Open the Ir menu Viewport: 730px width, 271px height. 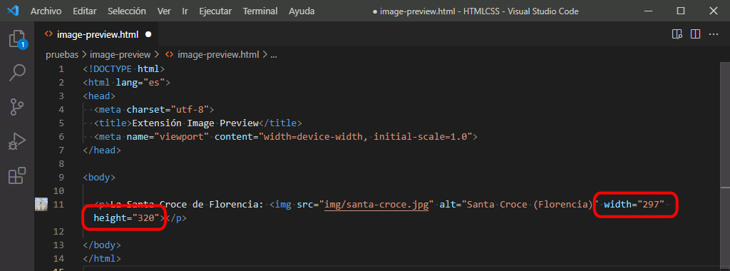(185, 11)
